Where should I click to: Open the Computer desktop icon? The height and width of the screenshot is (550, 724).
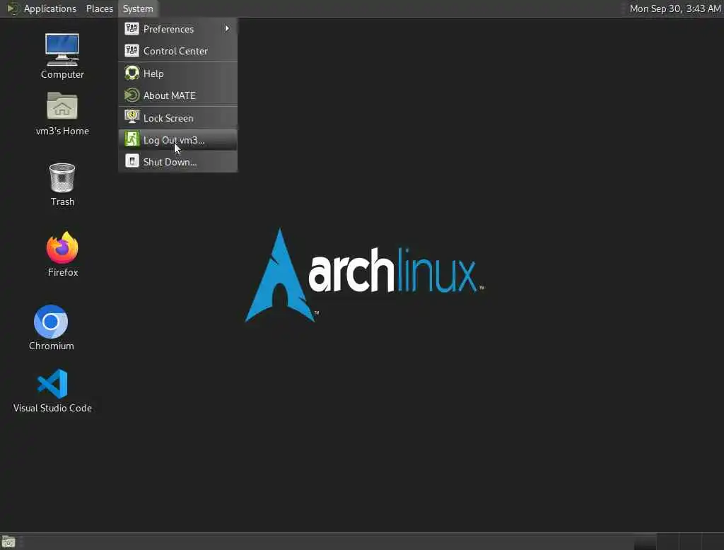62,55
